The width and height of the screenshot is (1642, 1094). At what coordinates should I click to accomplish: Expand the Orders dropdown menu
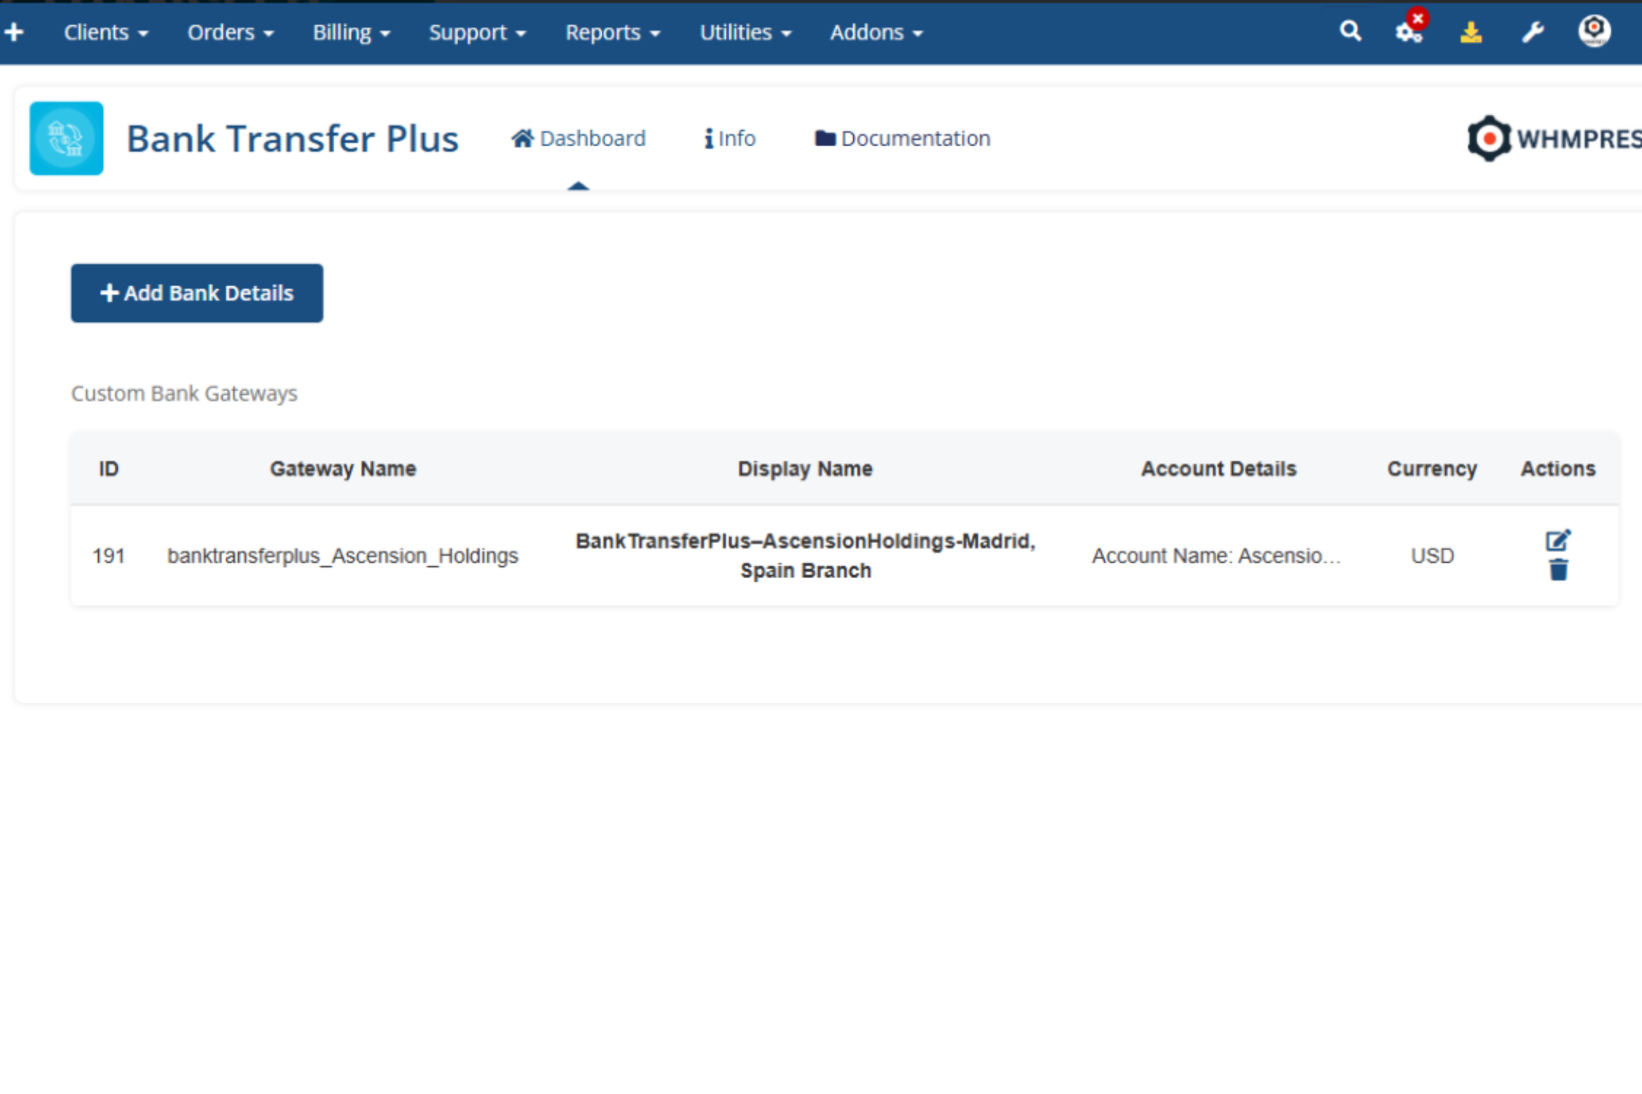(x=230, y=33)
